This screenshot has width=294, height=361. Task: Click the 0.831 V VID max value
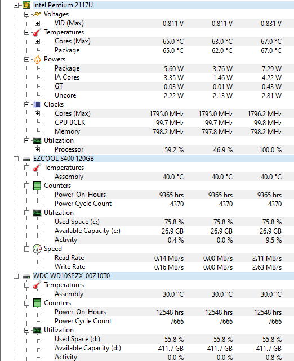[x=271, y=24]
